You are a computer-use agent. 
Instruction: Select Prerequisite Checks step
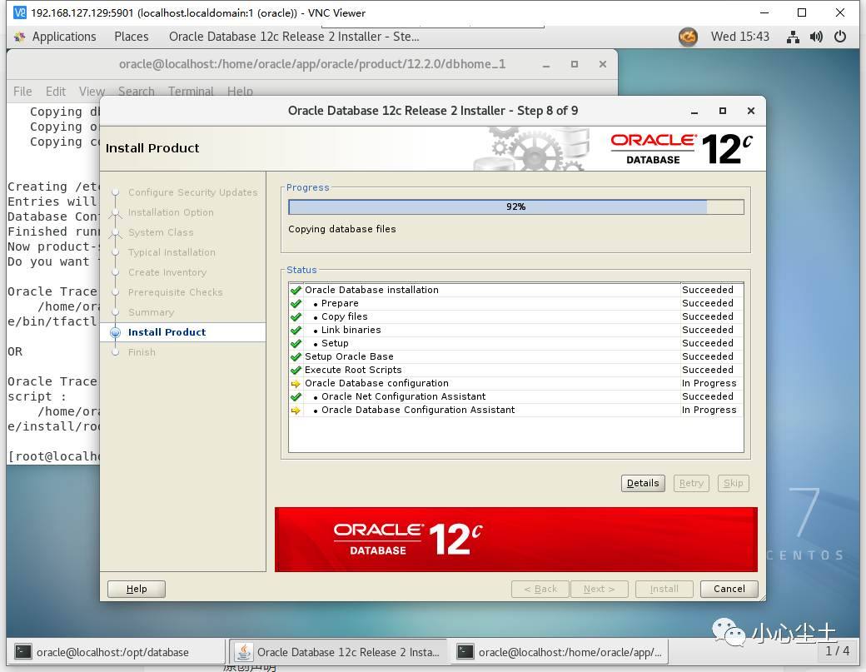[x=176, y=292]
